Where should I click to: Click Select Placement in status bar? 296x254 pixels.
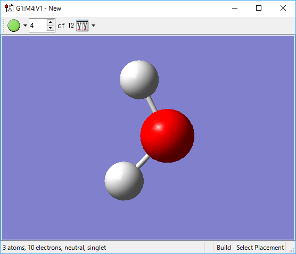(x=260, y=248)
